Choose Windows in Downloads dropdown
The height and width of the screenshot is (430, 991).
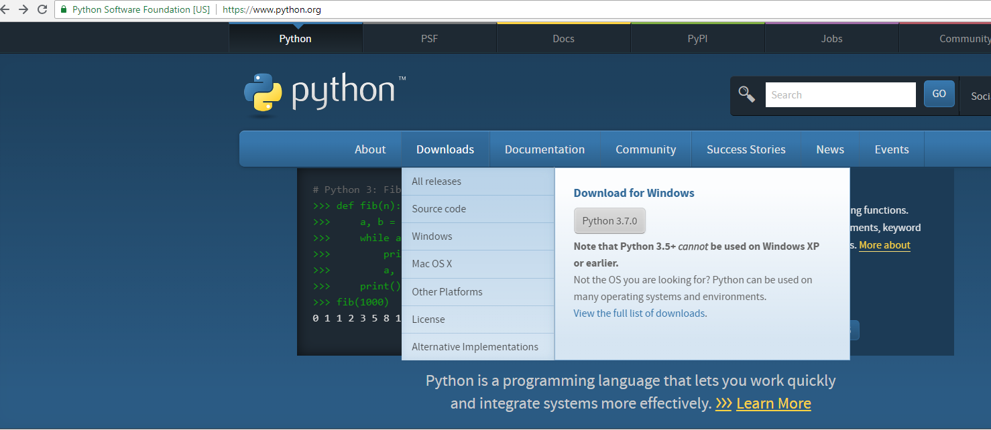(478, 236)
